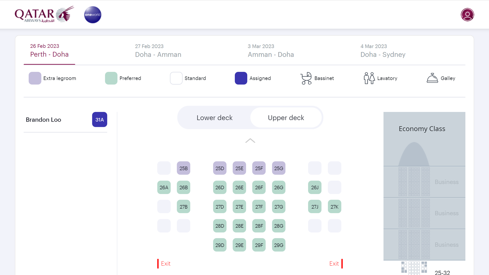The width and height of the screenshot is (489, 275).
Task: Choose seat 27E
Action: (239, 207)
